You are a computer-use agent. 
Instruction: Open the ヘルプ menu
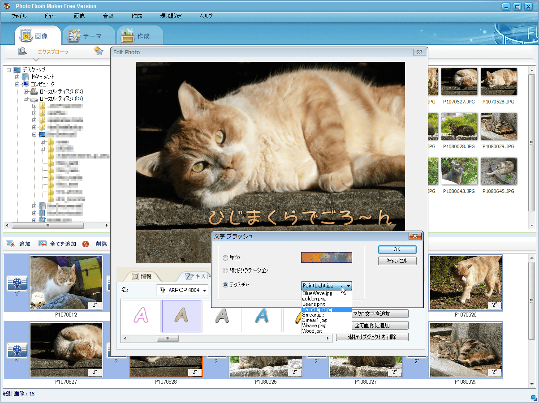206,16
